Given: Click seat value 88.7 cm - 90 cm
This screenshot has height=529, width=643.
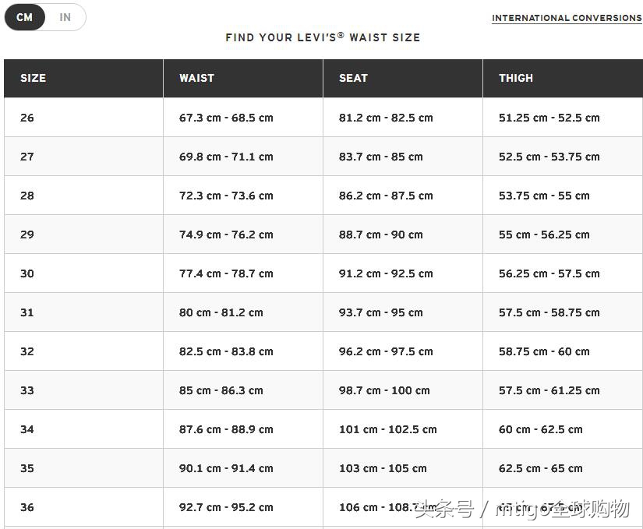Looking at the screenshot, I should pyautogui.click(x=380, y=235).
